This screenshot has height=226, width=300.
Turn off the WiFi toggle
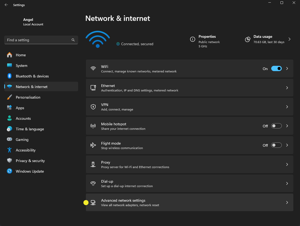coord(276,68)
